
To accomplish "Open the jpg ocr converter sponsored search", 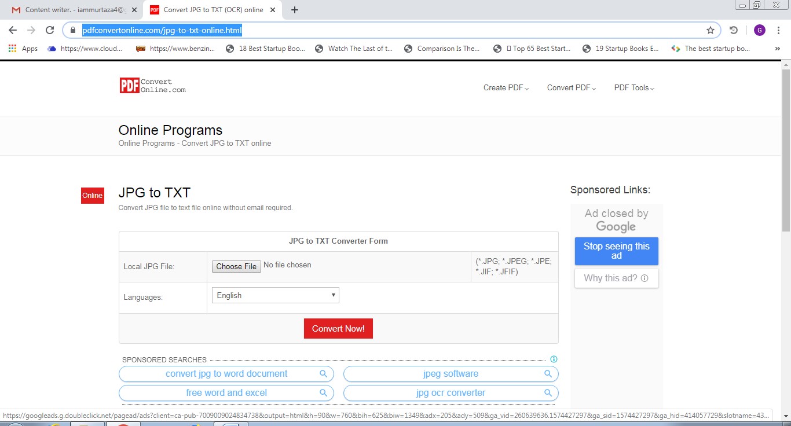I will click(x=451, y=393).
